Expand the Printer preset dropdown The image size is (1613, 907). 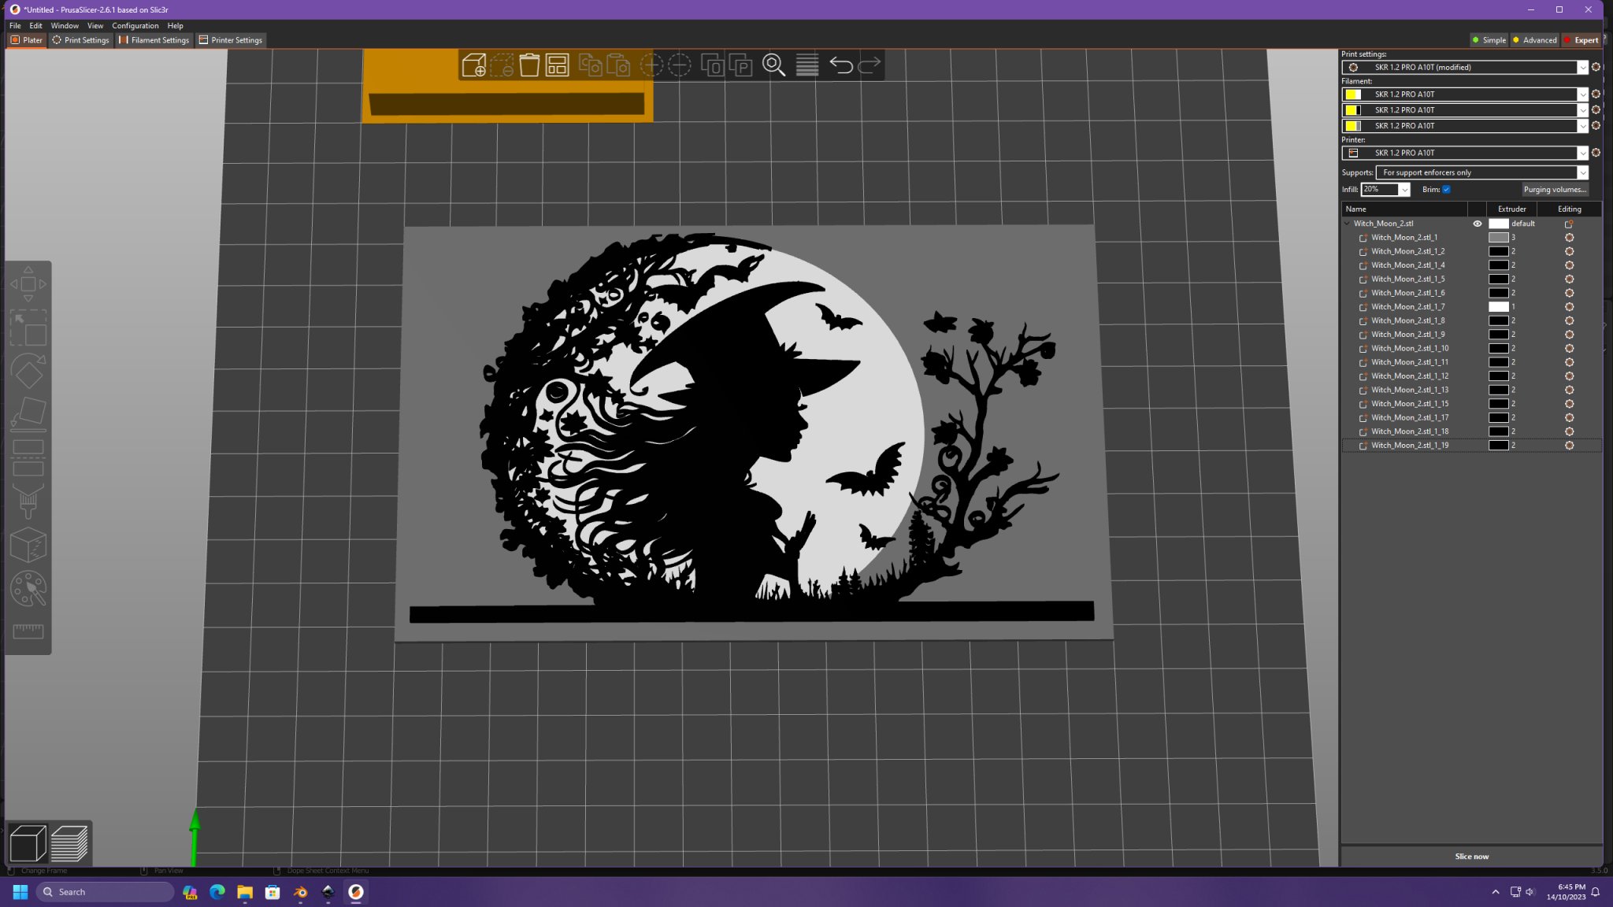pos(1581,153)
